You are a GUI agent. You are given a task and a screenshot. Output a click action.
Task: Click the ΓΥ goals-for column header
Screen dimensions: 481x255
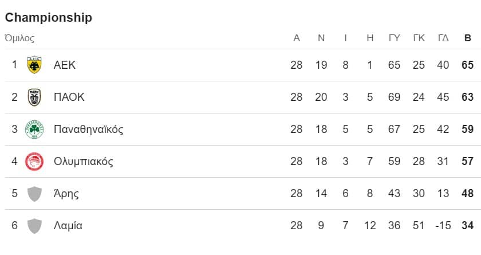click(394, 38)
